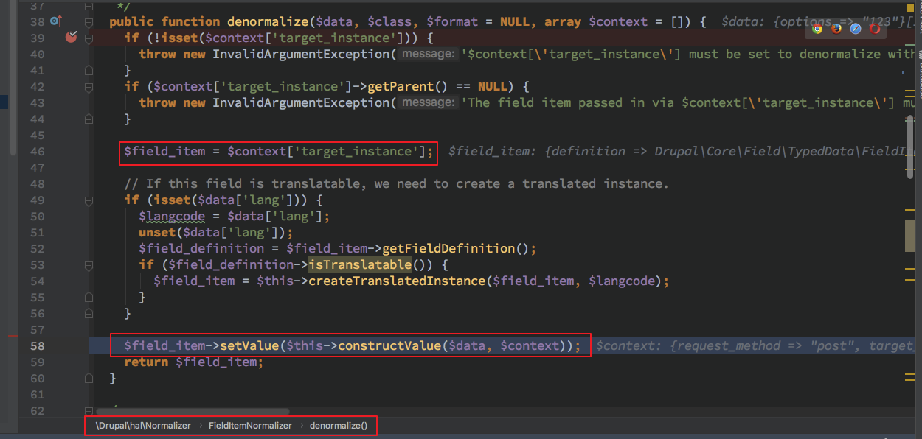Viewport: 922px width, 439px height.
Task: Select \Drupal\hal\Normalizer in the breadcrumb
Action: [x=143, y=426]
